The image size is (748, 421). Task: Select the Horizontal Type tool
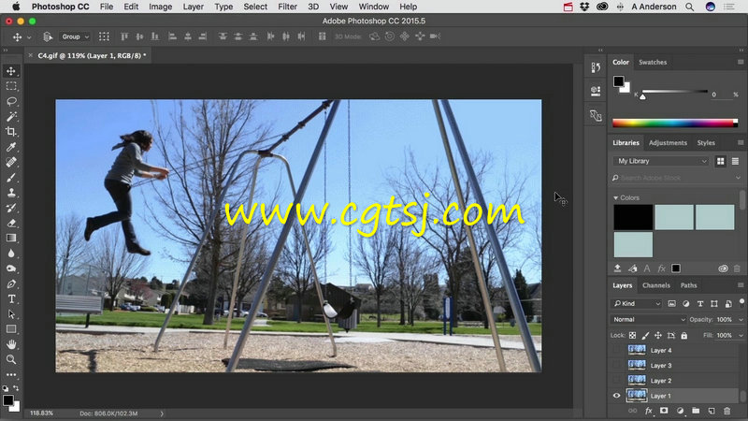click(x=11, y=299)
